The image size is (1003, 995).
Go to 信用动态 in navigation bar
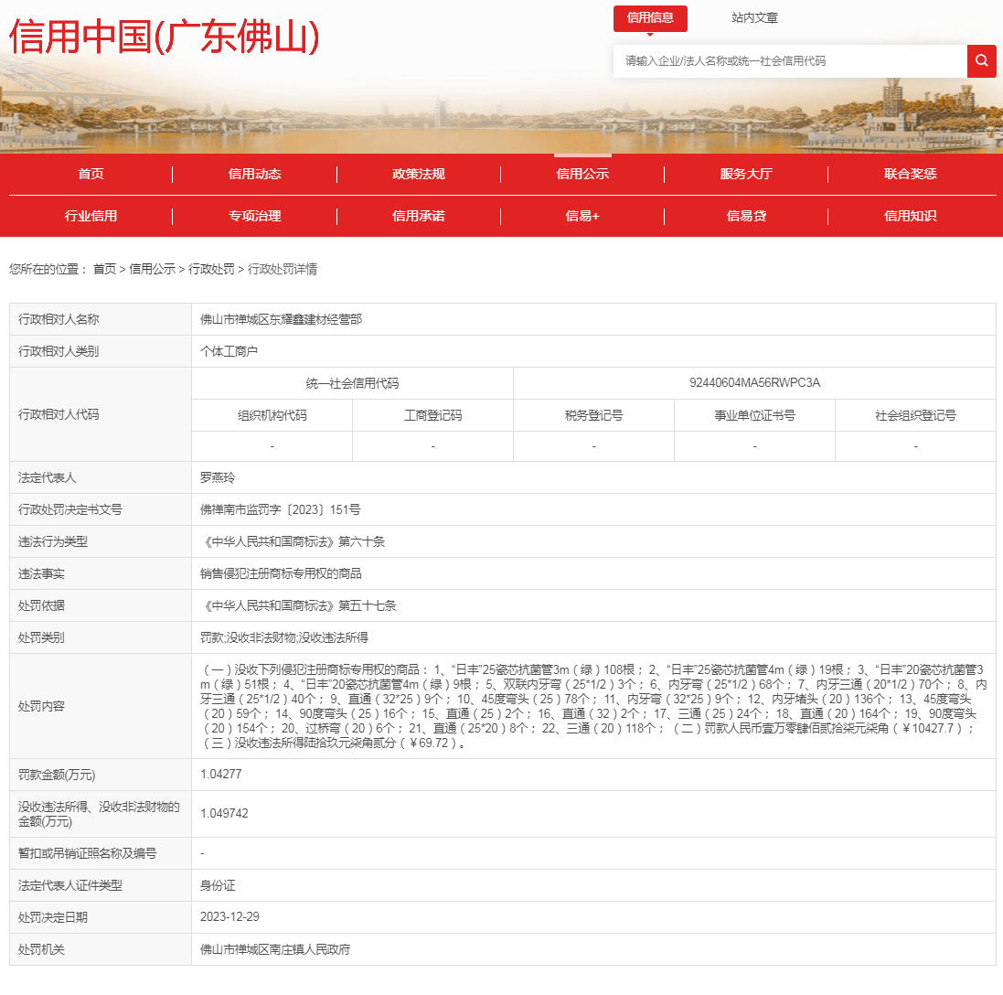tap(254, 174)
